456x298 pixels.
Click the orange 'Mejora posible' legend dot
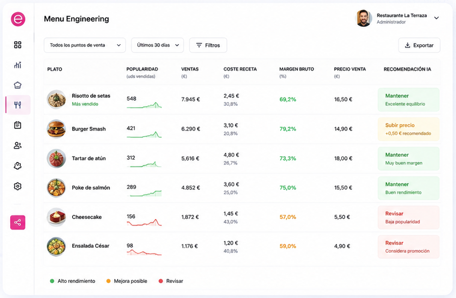[x=109, y=281]
